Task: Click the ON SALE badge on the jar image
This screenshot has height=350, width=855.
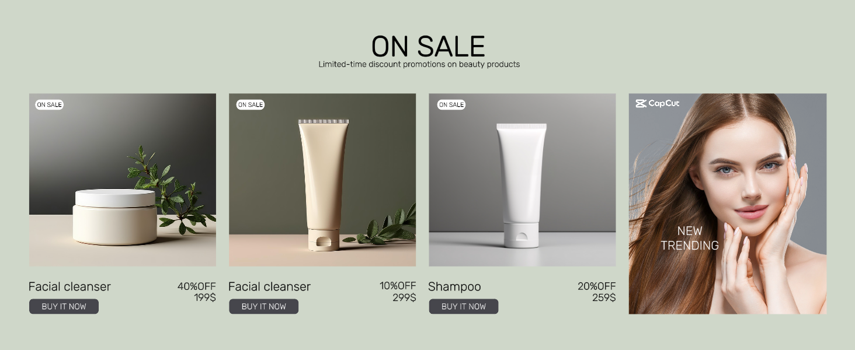Action: [x=49, y=105]
